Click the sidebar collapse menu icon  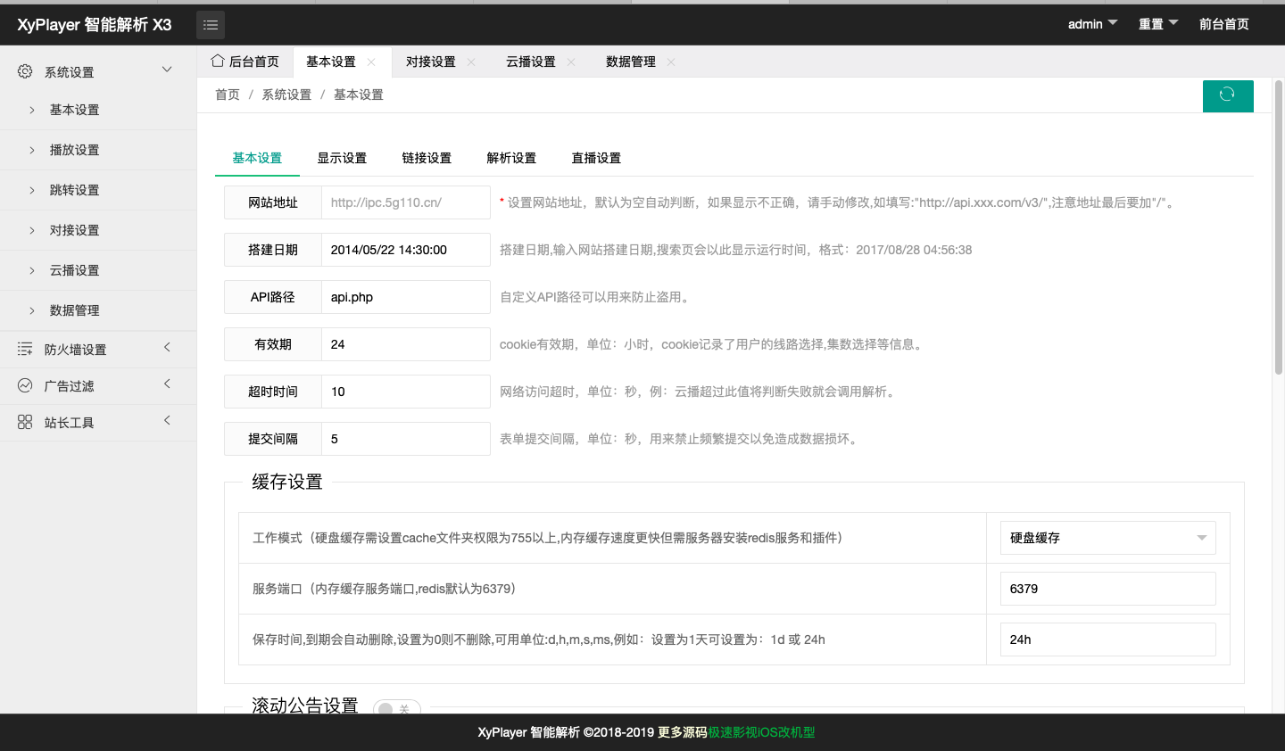(x=211, y=25)
